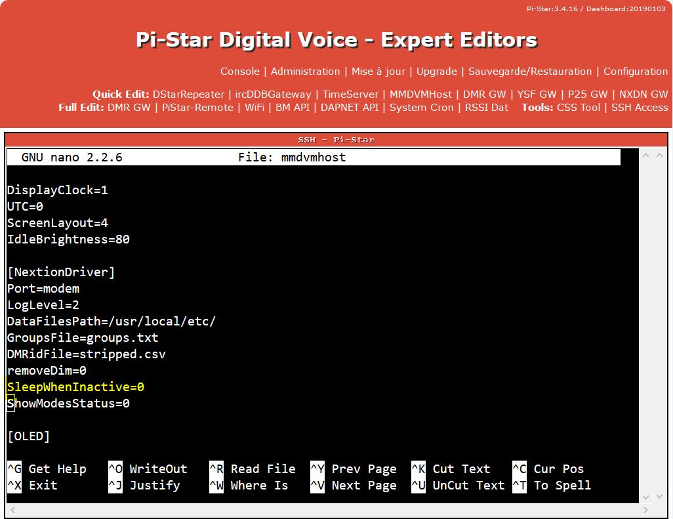Open the CSS Tool
Image resolution: width=673 pixels, height=519 pixels.
tap(578, 108)
